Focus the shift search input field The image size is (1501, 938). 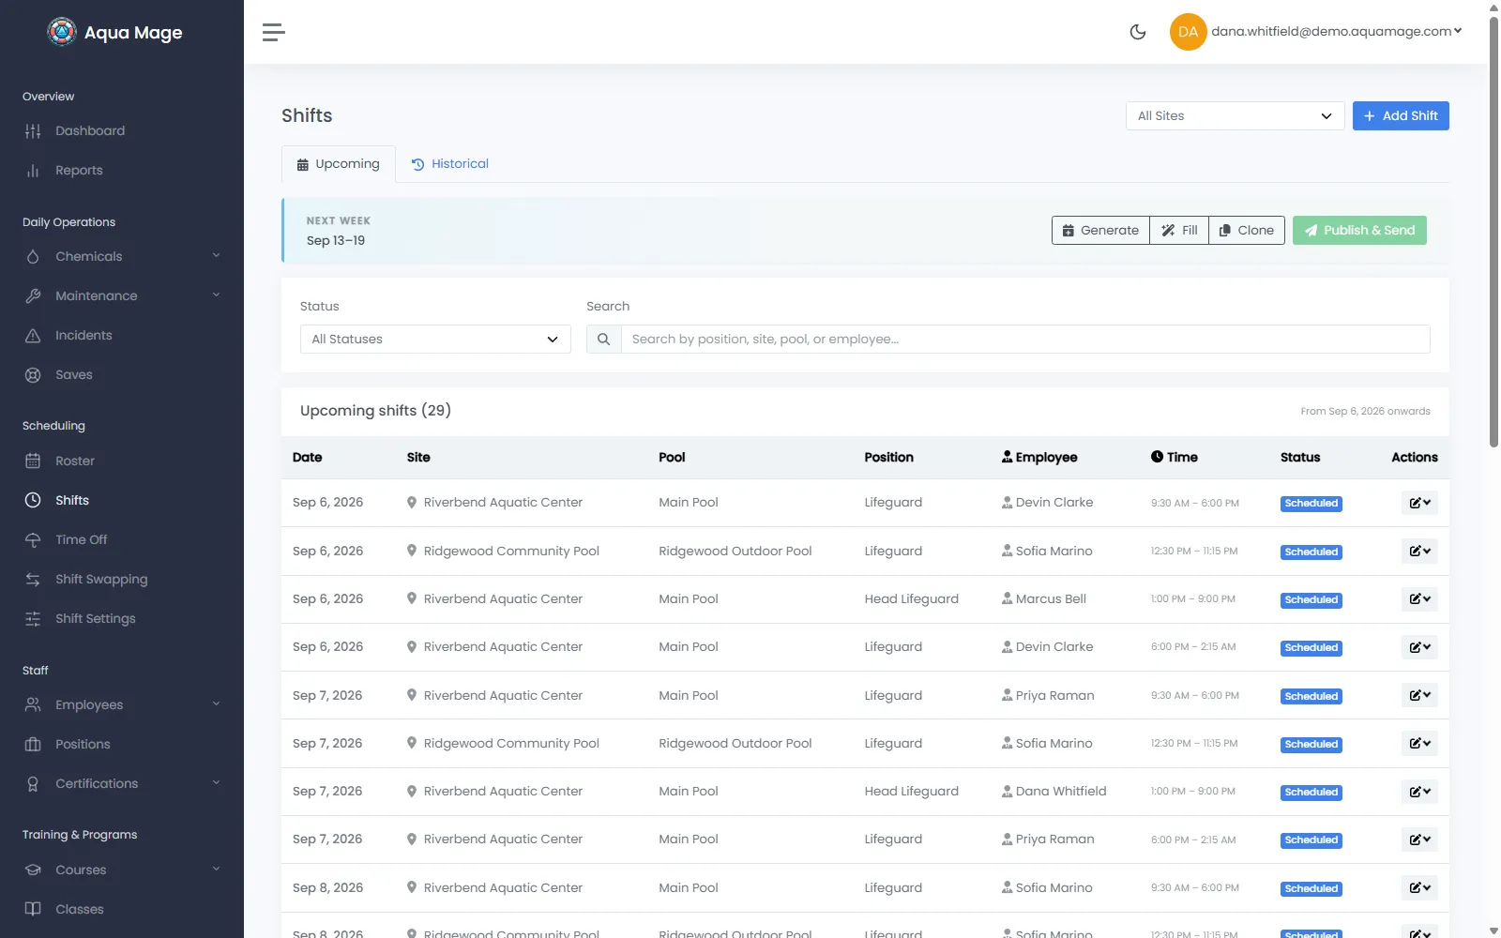[x=1025, y=340]
